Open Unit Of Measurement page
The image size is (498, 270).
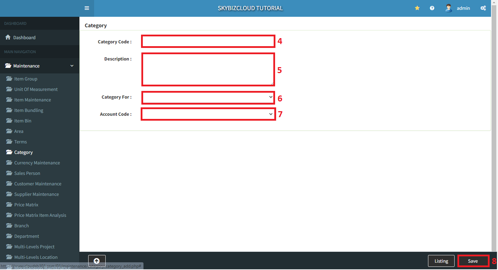[x=36, y=89]
